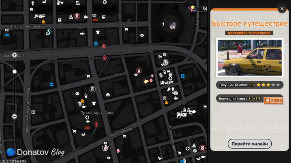Select the medical plus icon under Променад Кайлен
The width and height of the screenshot is (291, 163).
coord(87,117)
